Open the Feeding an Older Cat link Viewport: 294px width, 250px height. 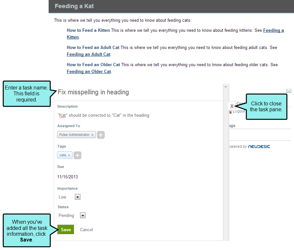coord(89,72)
